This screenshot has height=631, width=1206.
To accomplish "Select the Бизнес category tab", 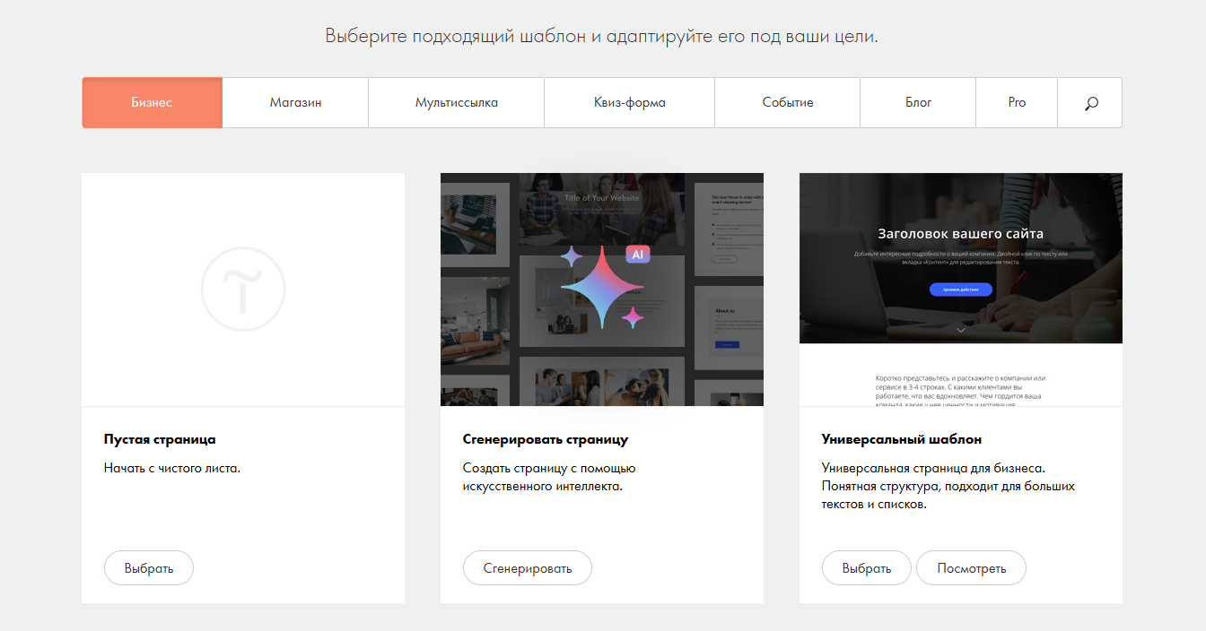I will click(x=152, y=103).
